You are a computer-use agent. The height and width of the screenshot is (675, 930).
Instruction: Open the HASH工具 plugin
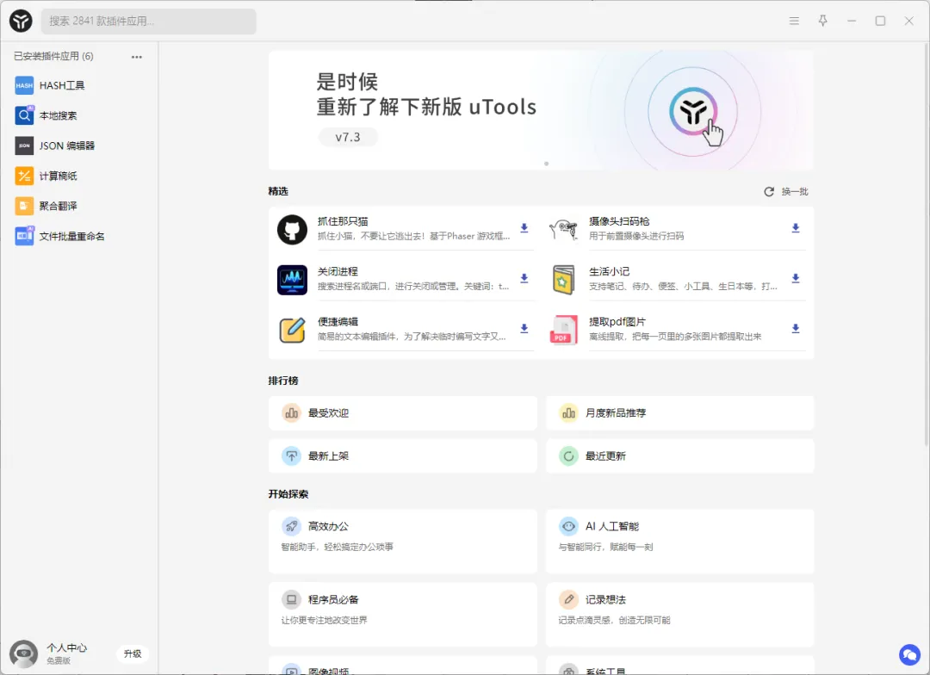tap(79, 85)
